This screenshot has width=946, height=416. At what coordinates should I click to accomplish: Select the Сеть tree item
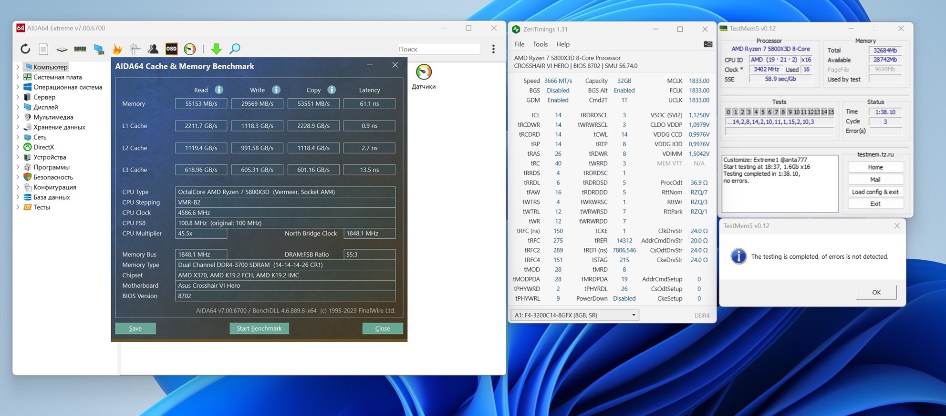point(40,137)
